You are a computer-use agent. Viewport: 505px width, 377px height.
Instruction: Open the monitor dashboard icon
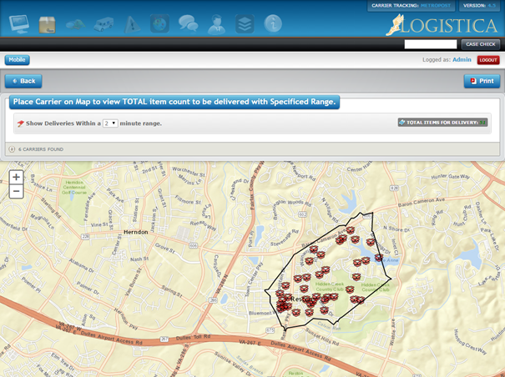pyautogui.click(x=19, y=24)
